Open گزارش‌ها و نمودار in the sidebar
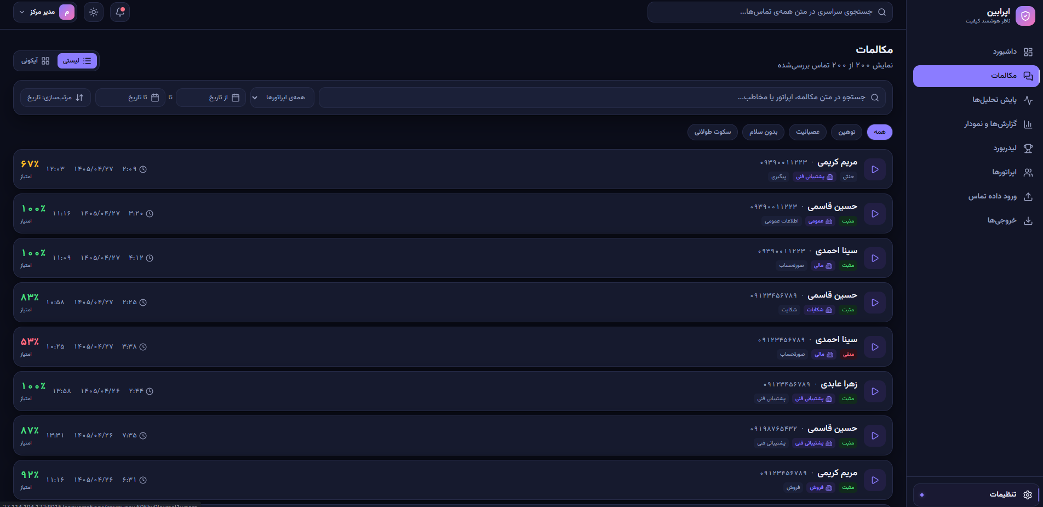Viewport: 1043px width, 507px height. point(976,124)
